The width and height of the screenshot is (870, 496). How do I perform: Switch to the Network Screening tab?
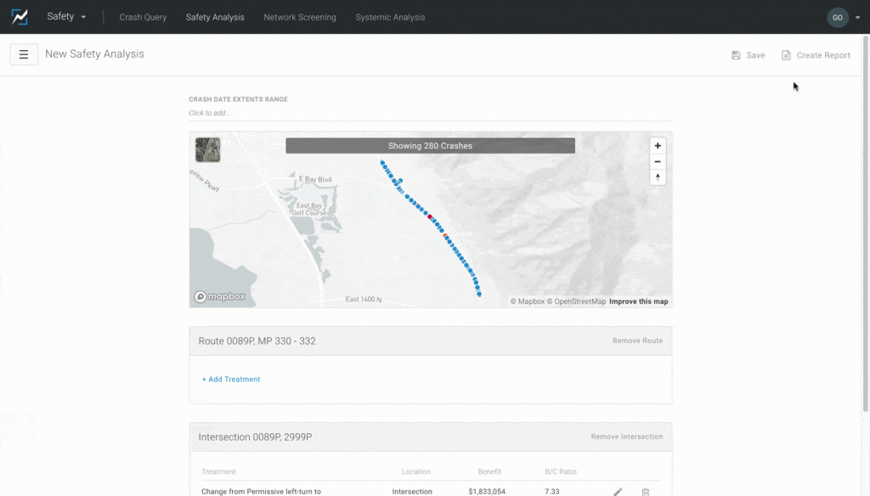click(300, 17)
